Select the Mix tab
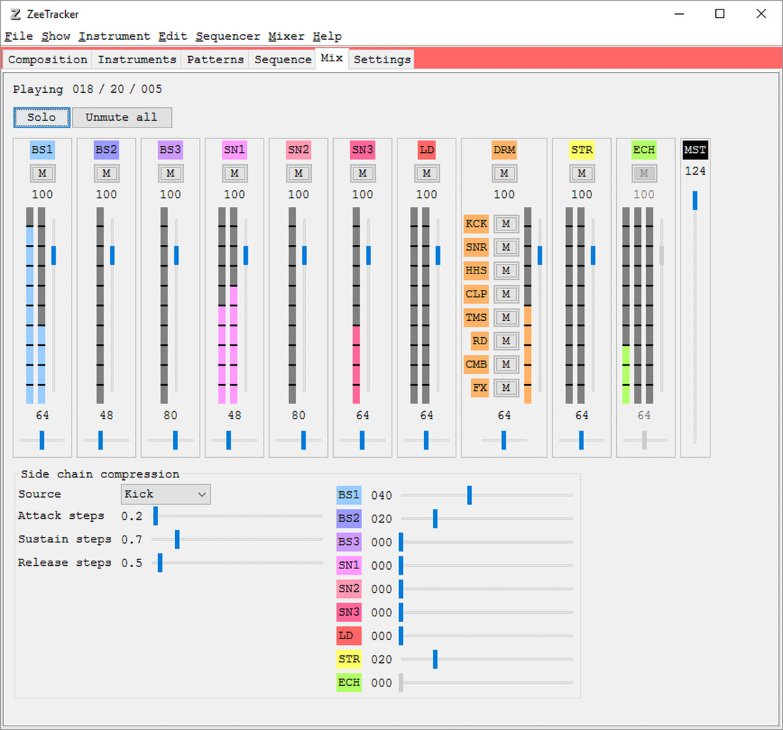Screen dimensions: 783x730 click(332, 58)
